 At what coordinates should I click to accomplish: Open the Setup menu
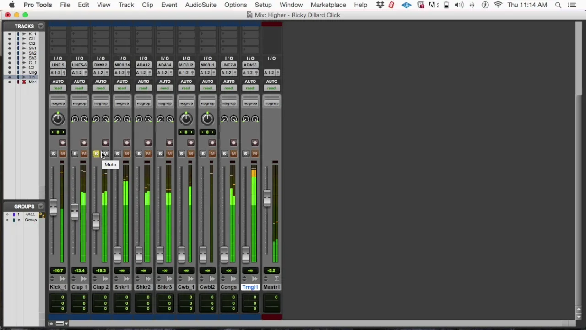click(x=263, y=5)
